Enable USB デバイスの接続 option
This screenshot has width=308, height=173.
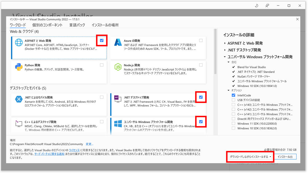tap(233, 100)
